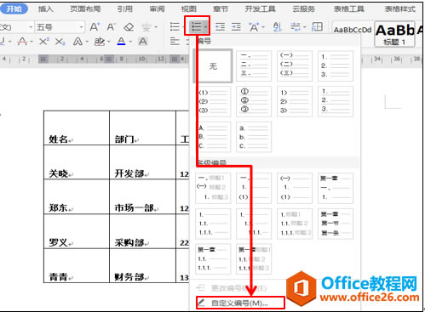
Task: Switch to the 开发工具 tab
Action: [x=260, y=9]
